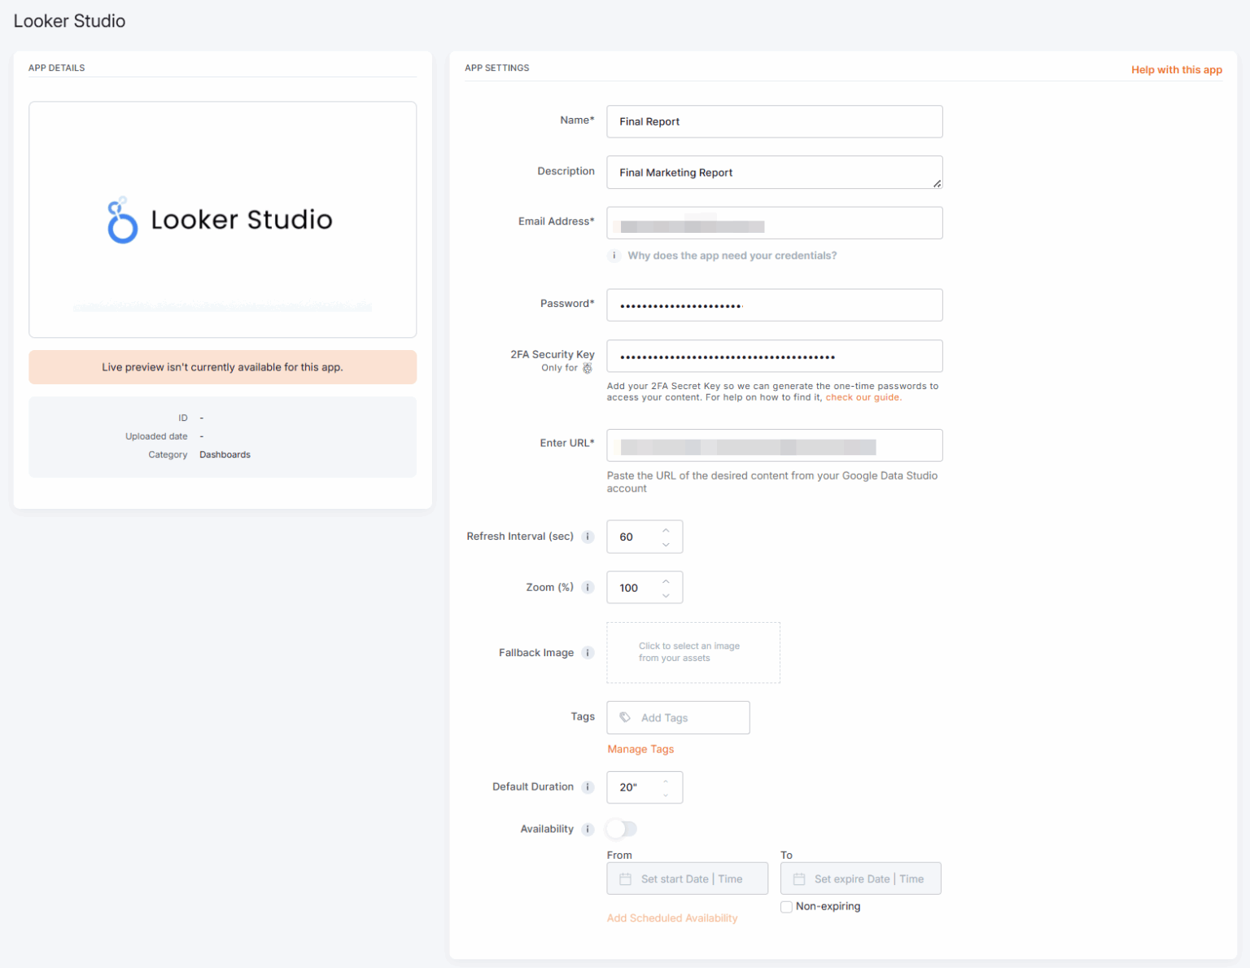The image size is (1250, 968).
Task: Increase the Refresh Interval value
Action: 666,530
